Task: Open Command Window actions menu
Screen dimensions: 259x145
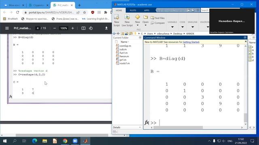Action: (x=245, y=37)
